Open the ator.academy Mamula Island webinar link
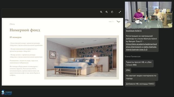Screen dimensions: 174x97 pos(141,47)
